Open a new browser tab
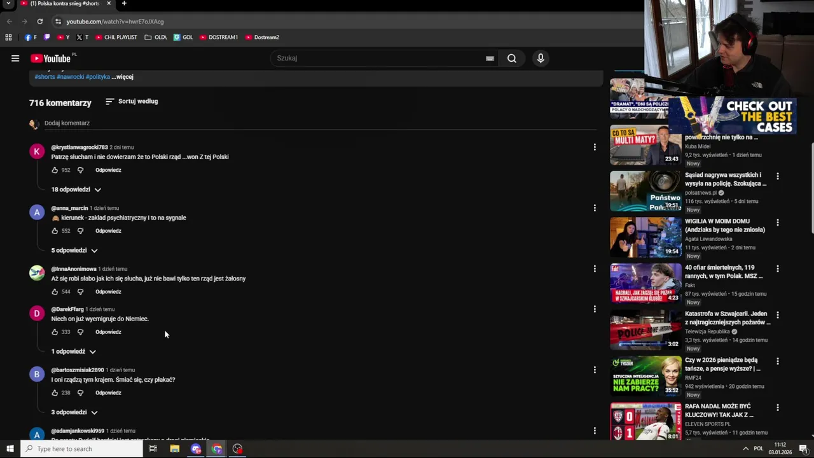814x458 pixels. pos(124,4)
